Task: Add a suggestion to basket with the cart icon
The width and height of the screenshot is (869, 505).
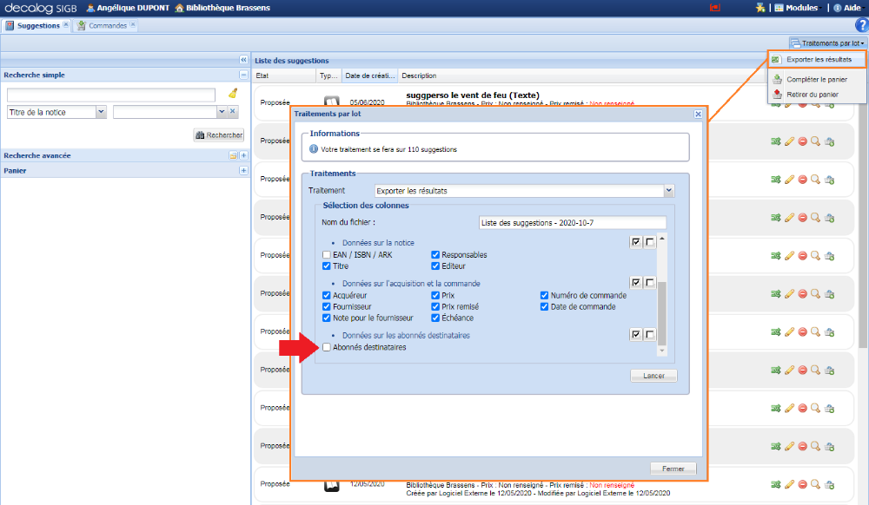Action: [829, 141]
